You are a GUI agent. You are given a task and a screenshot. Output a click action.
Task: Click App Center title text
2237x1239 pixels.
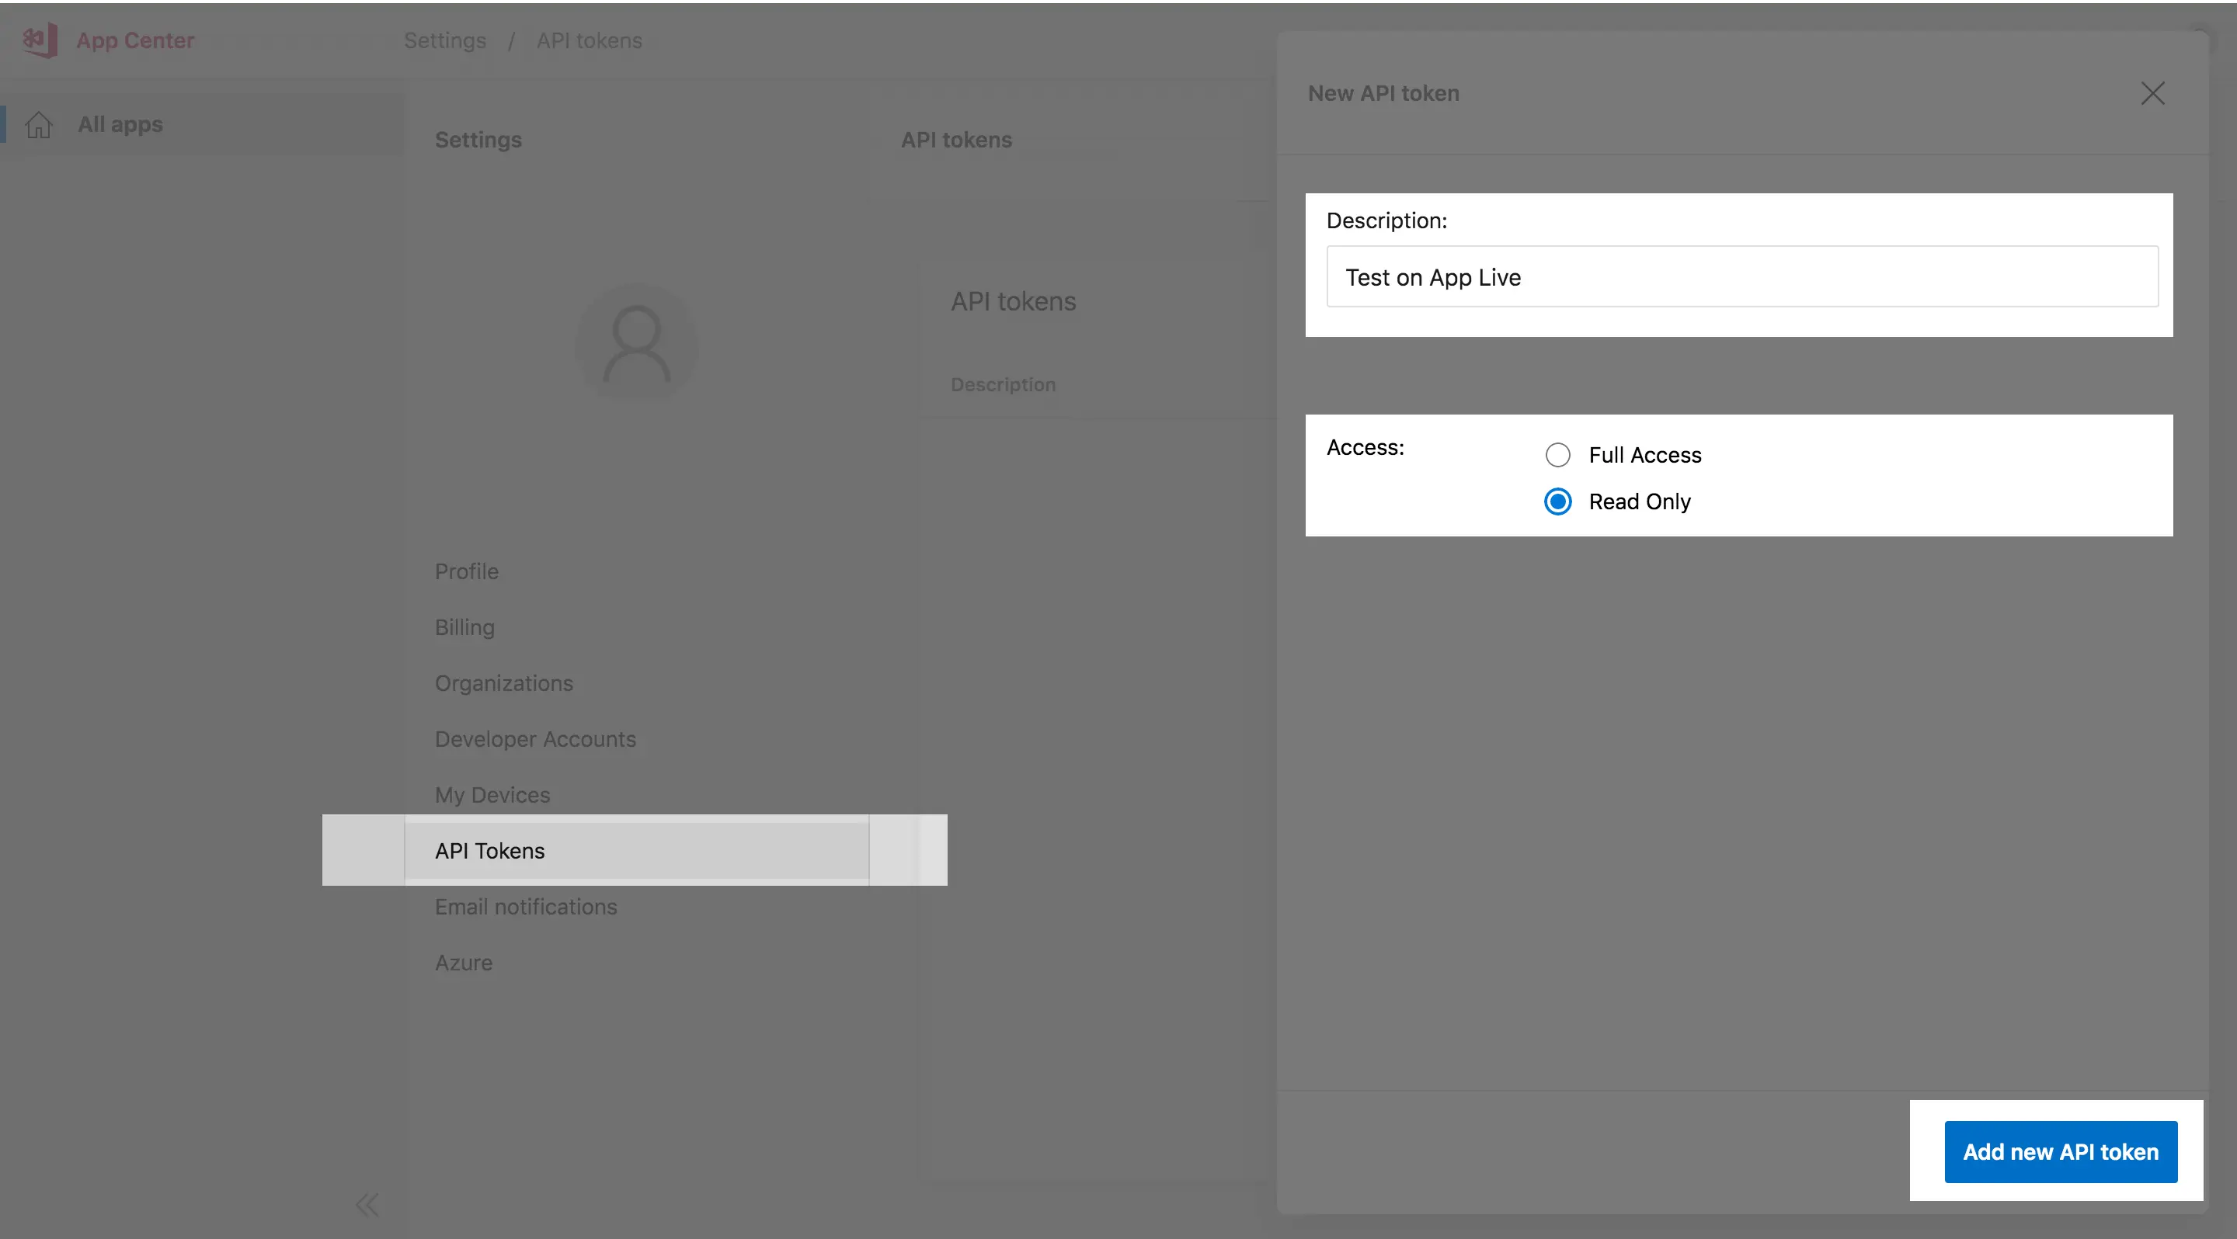click(134, 41)
